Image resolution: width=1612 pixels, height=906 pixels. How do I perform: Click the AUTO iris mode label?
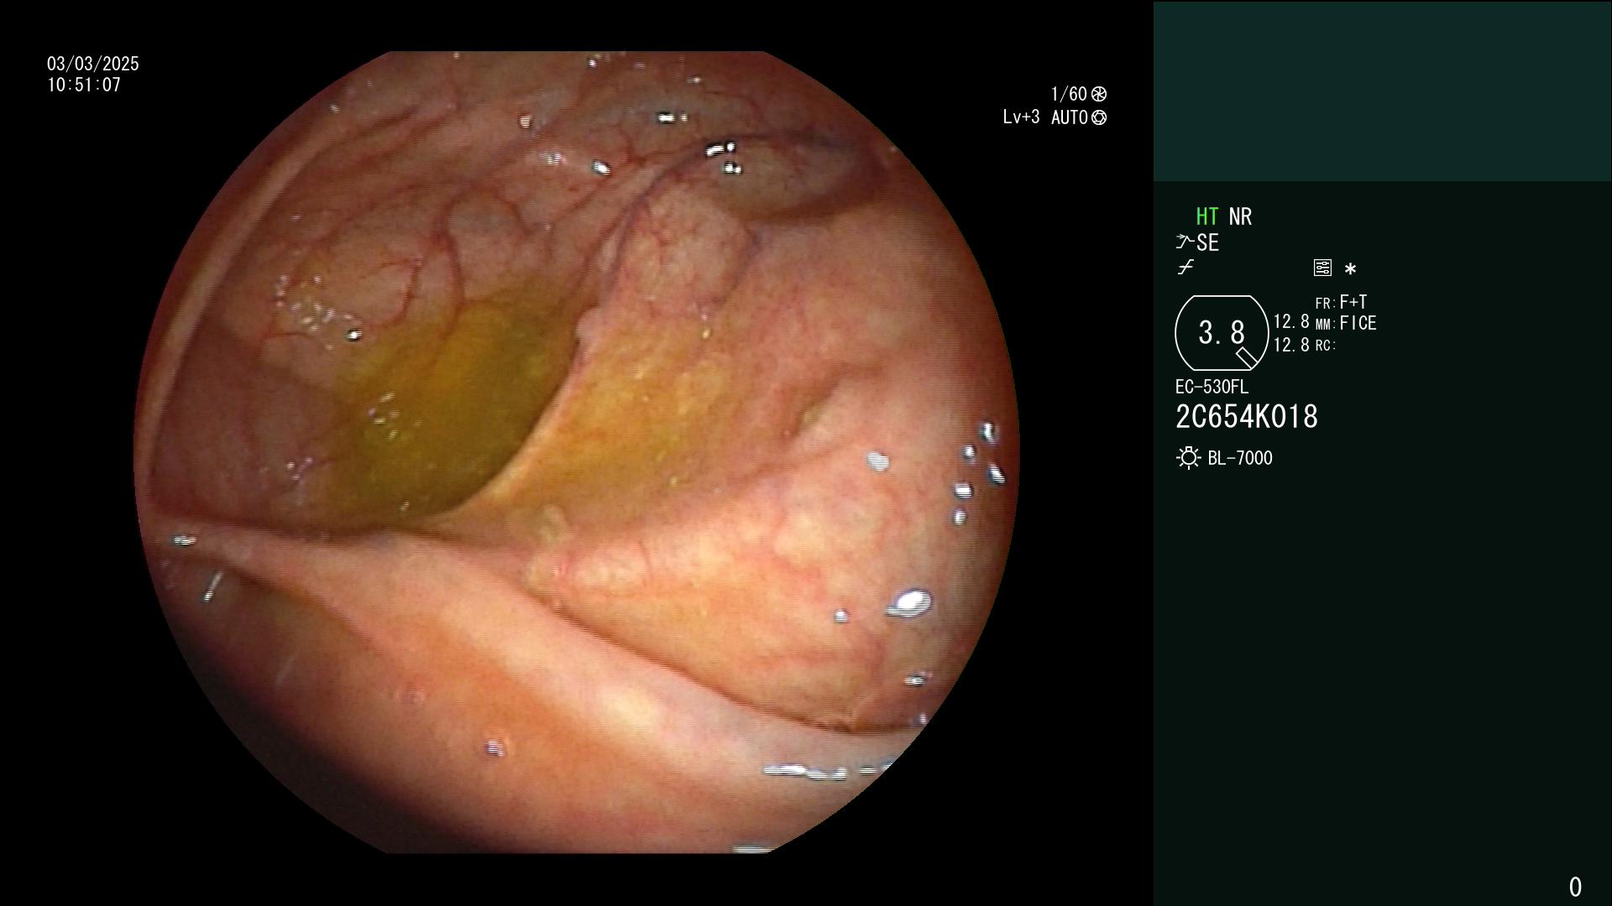pos(1070,117)
